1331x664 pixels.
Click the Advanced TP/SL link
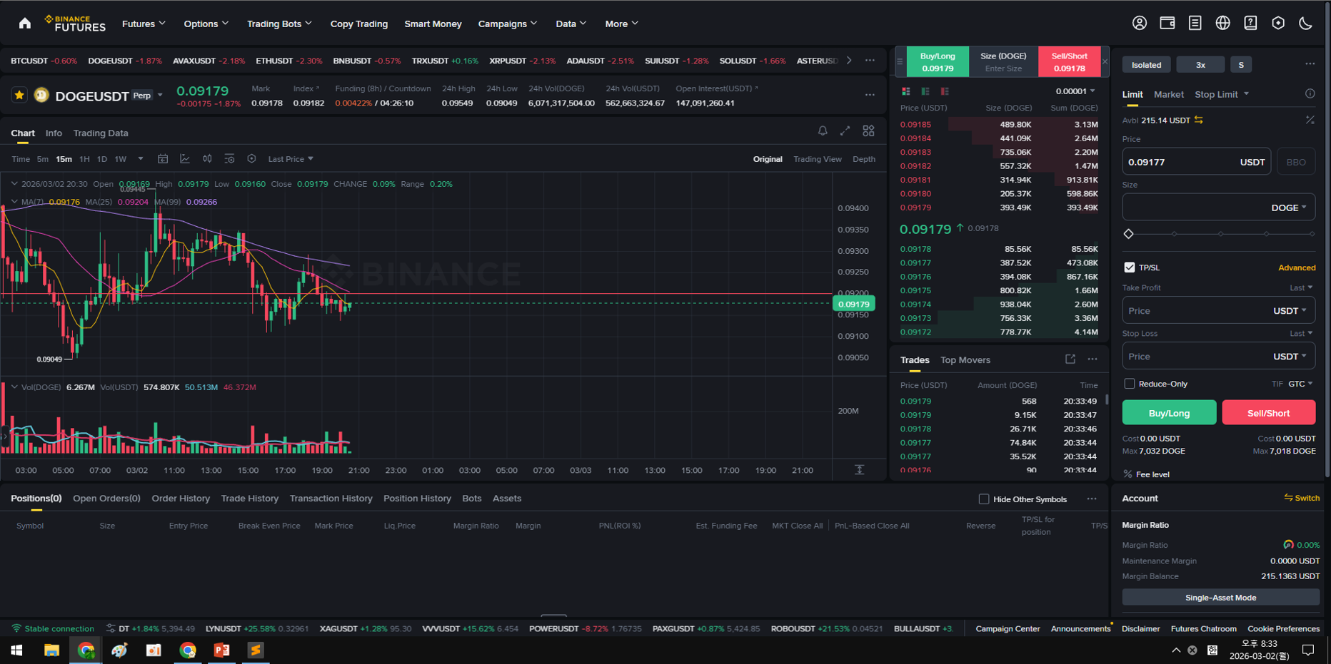coord(1297,268)
